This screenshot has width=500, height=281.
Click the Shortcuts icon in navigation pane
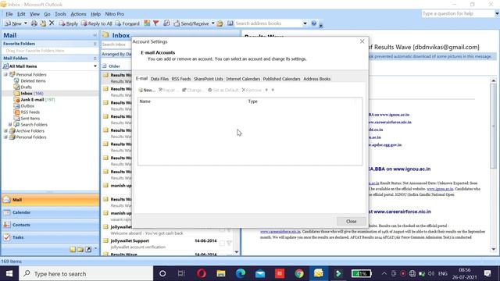[x=88, y=250]
